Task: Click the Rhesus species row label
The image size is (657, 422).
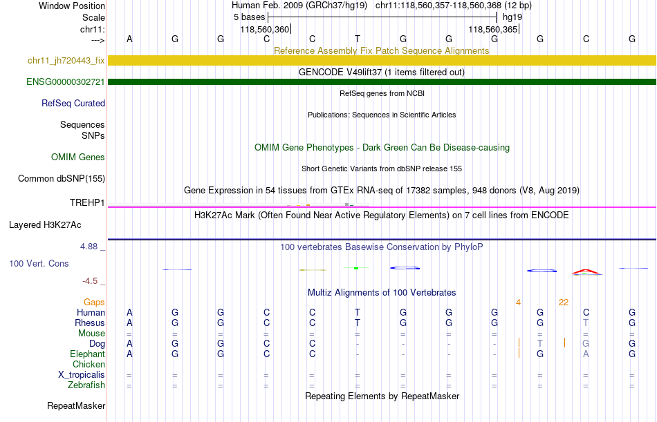Action: [90, 323]
